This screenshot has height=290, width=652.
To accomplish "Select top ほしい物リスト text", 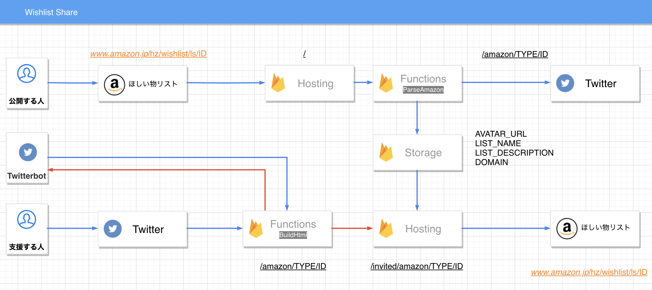I will [153, 84].
